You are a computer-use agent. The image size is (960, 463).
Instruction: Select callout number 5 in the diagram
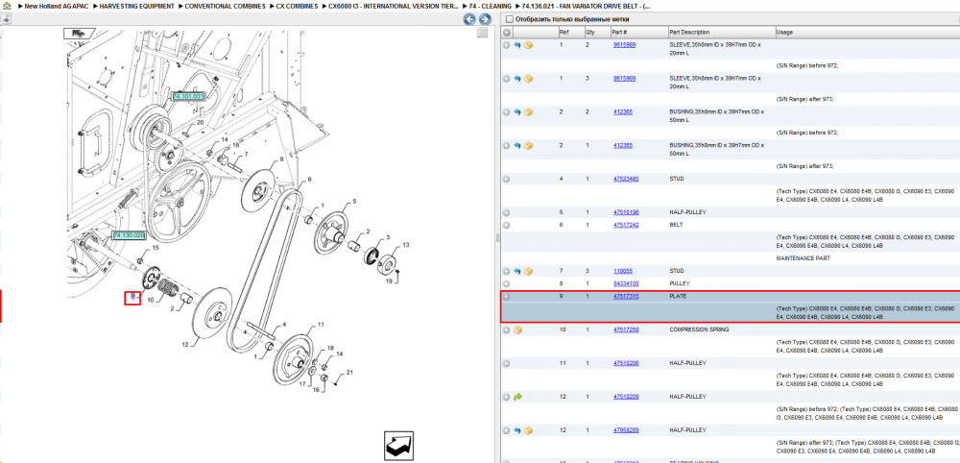click(x=353, y=201)
